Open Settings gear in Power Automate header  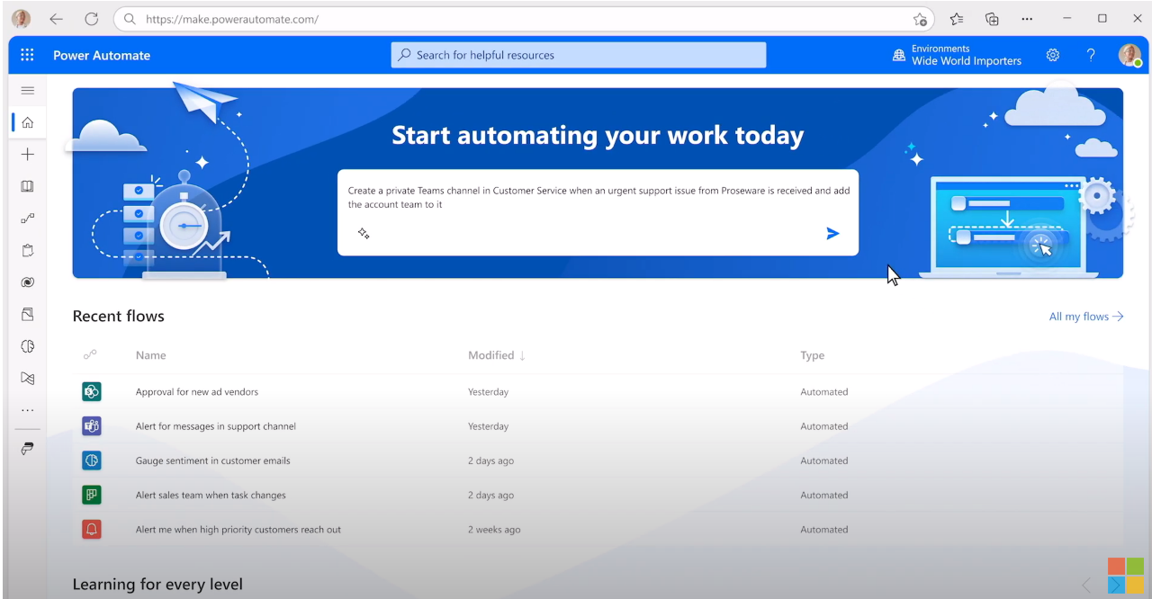(x=1053, y=55)
